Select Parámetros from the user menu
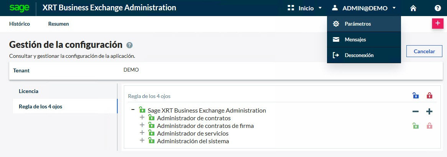447x157 pixels. click(358, 24)
